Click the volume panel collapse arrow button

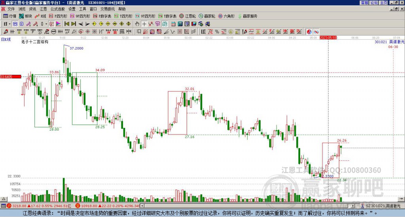tap(3, 199)
